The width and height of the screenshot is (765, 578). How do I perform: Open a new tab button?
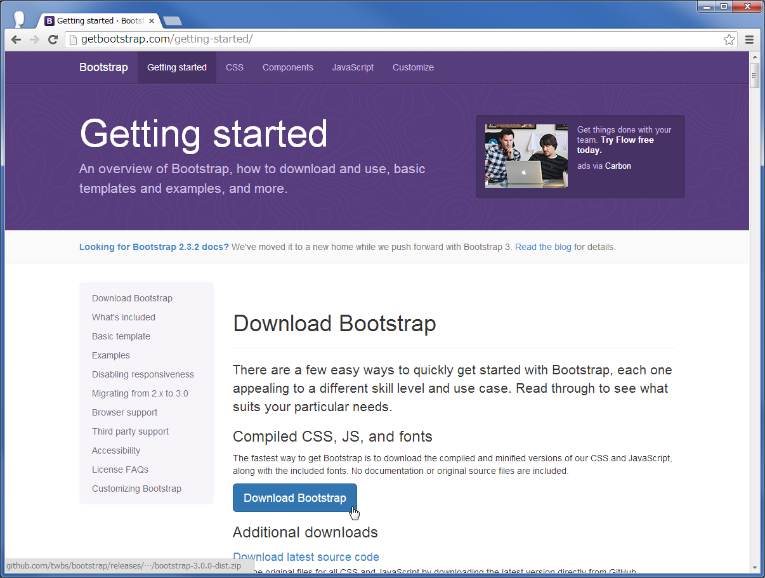pyautogui.click(x=172, y=21)
